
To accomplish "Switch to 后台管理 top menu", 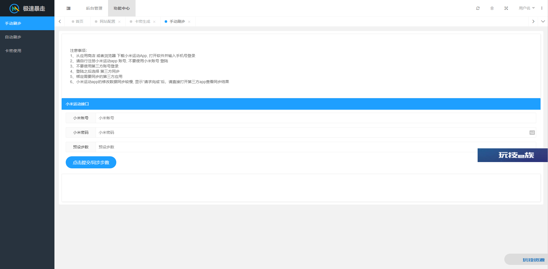I will (x=94, y=8).
